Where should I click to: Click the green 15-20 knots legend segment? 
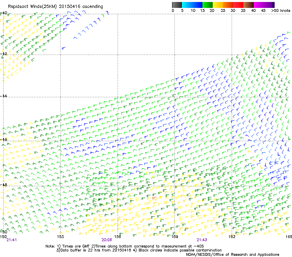tap(208, 5)
